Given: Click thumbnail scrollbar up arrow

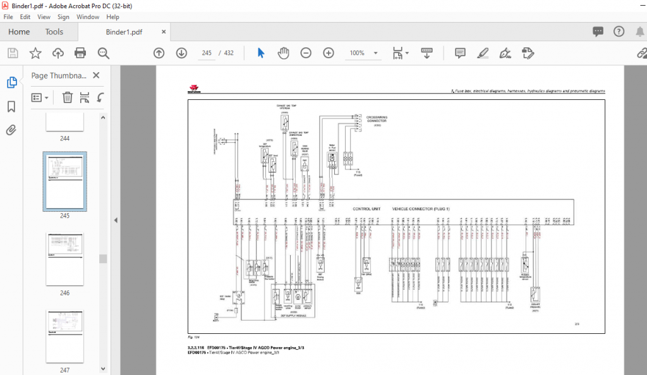Looking at the screenshot, I should [x=103, y=118].
